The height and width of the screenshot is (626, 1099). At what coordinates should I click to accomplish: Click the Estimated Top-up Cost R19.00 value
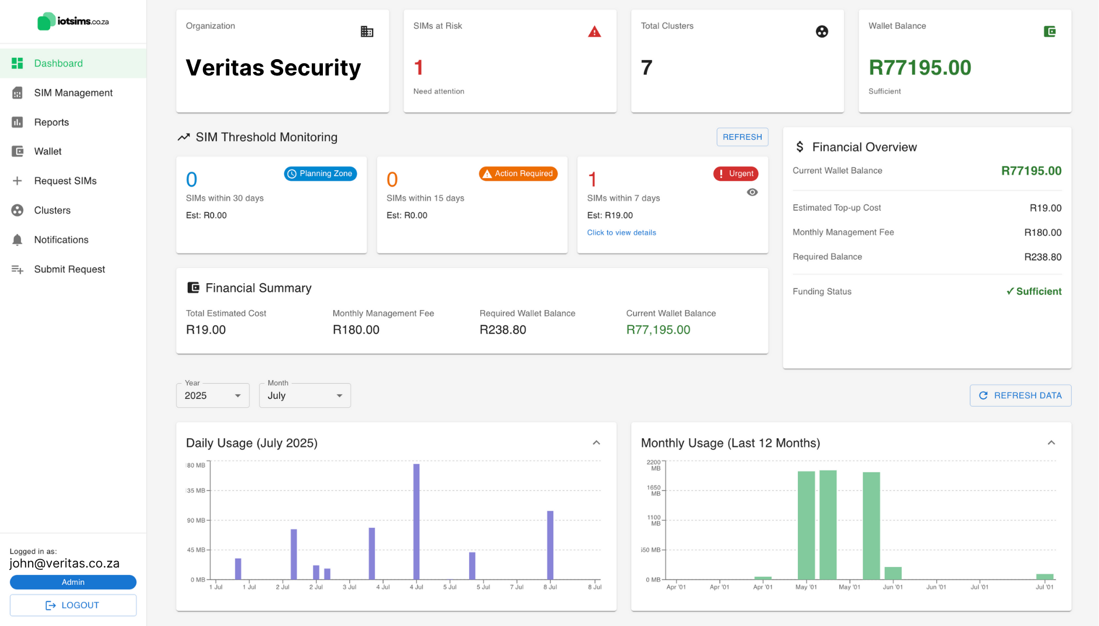point(1045,208)
